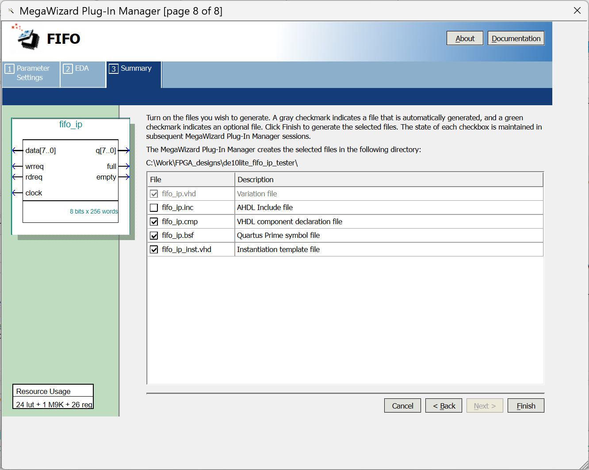Open the Documentation
Image resolution: width=589 pixels, height=470 pixels.
(x=516, y=38)
